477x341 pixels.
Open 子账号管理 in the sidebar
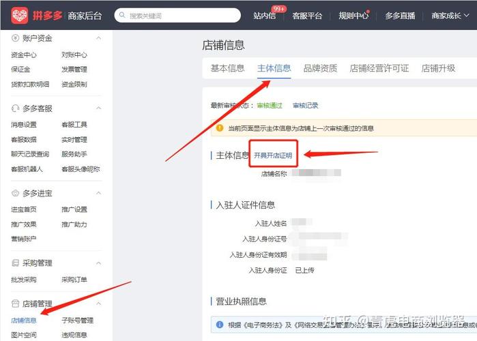click(78, 320)
